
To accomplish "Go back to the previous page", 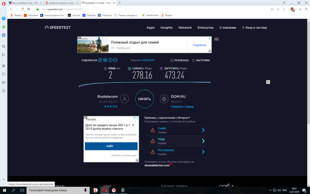I will coord(11,9).
